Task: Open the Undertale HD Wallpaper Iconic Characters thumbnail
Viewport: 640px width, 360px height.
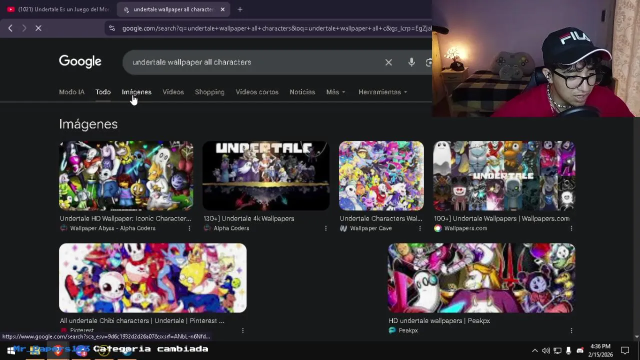Action: coord(126,175)
